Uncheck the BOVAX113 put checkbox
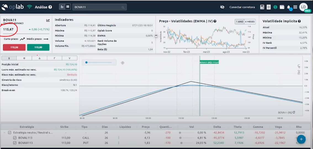The width and height of the screenshot is (313, 149). pyautogui.click(x=15, y=143)
